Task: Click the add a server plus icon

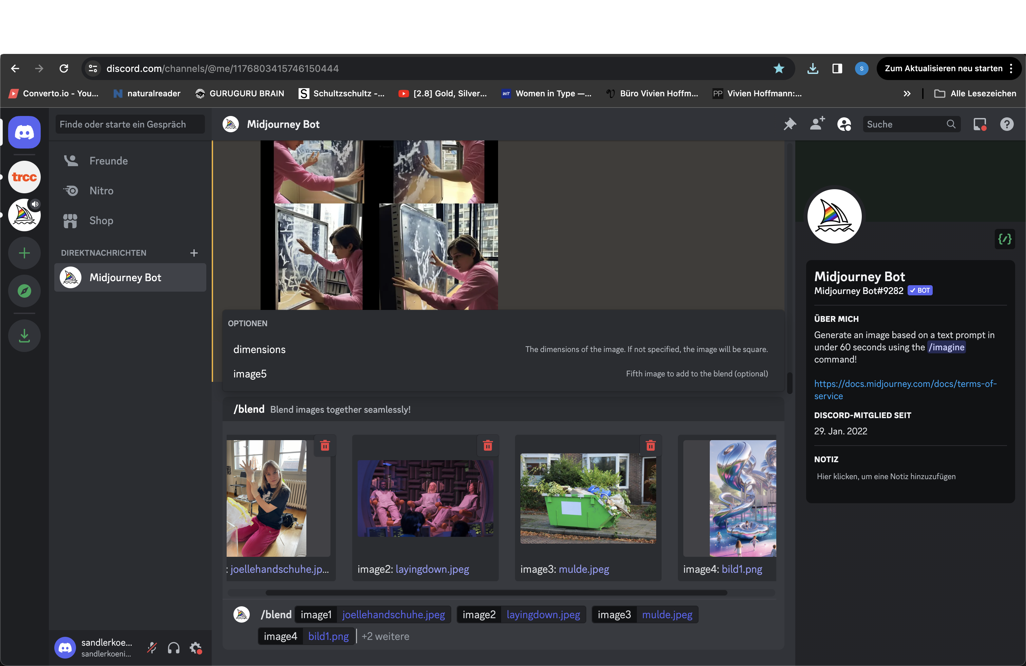Action: click(24, 253)
